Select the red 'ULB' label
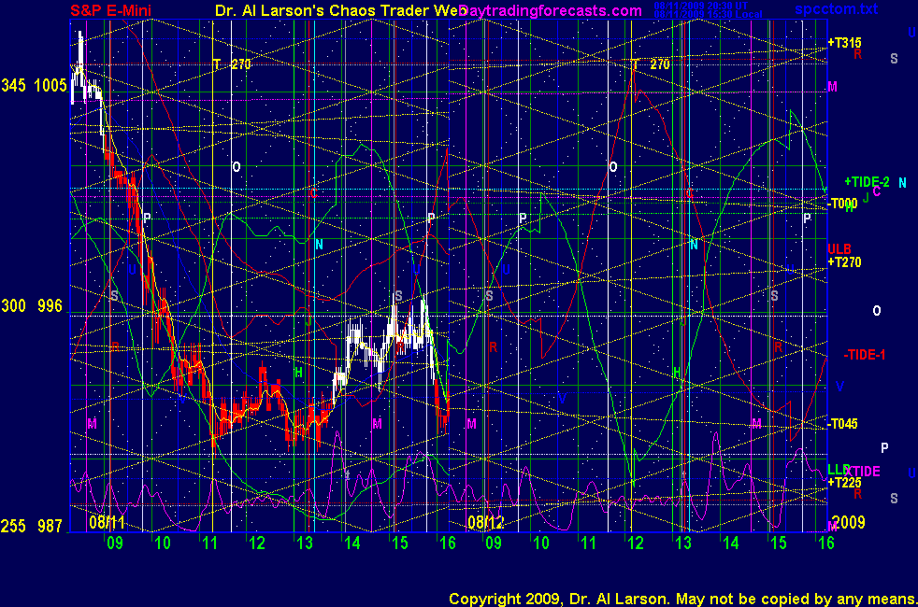Image resolution: width=918 pixels, height=607 pixels. (x=839, y=249)
